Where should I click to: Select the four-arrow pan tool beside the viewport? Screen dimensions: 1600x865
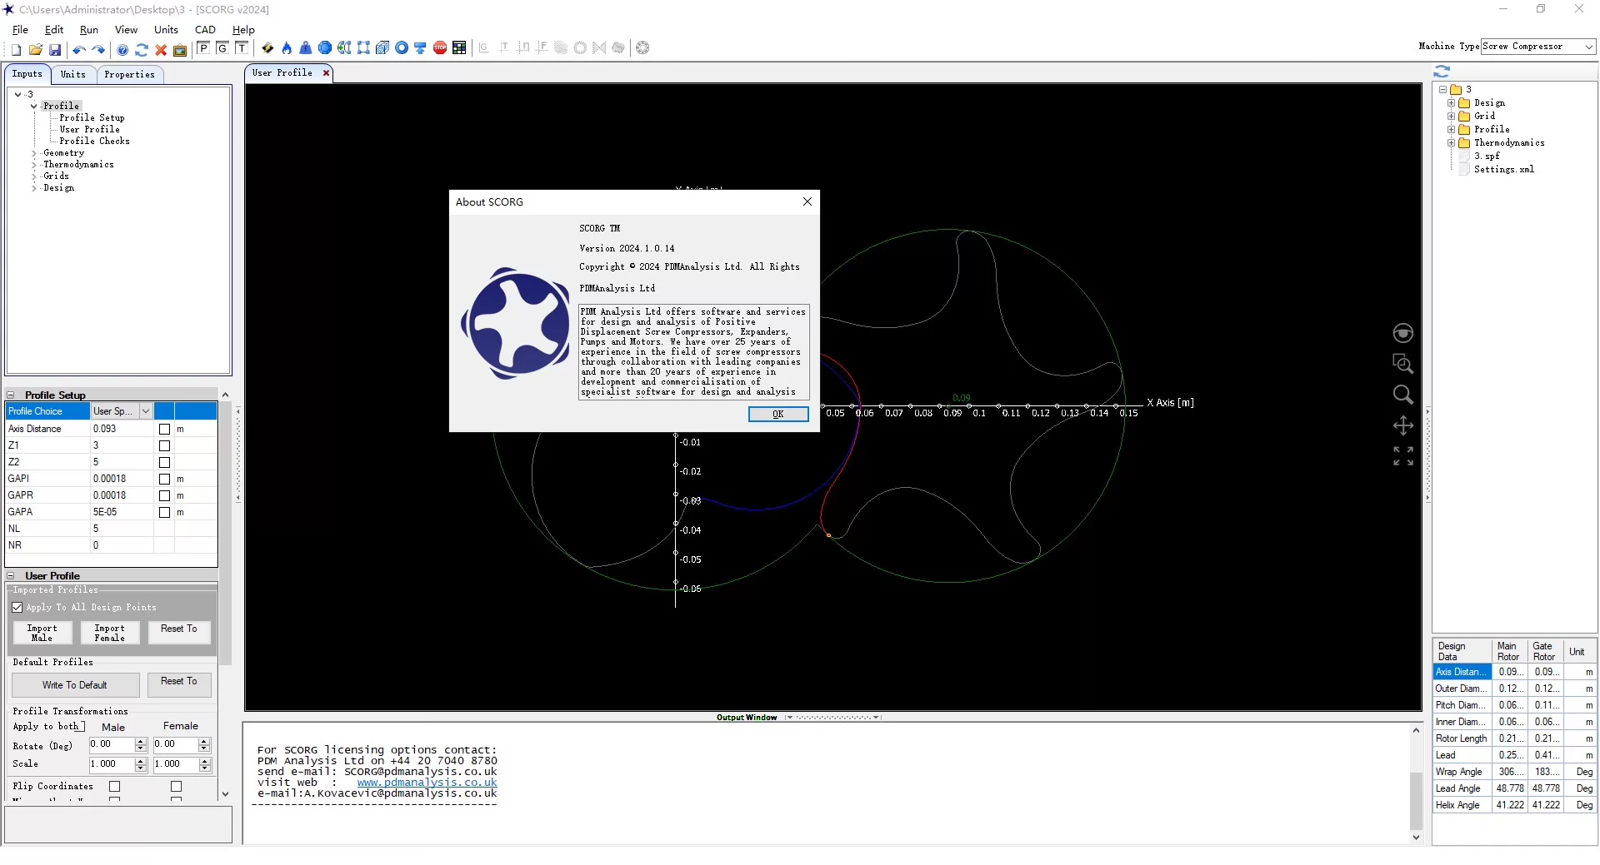coord(1403,425)
